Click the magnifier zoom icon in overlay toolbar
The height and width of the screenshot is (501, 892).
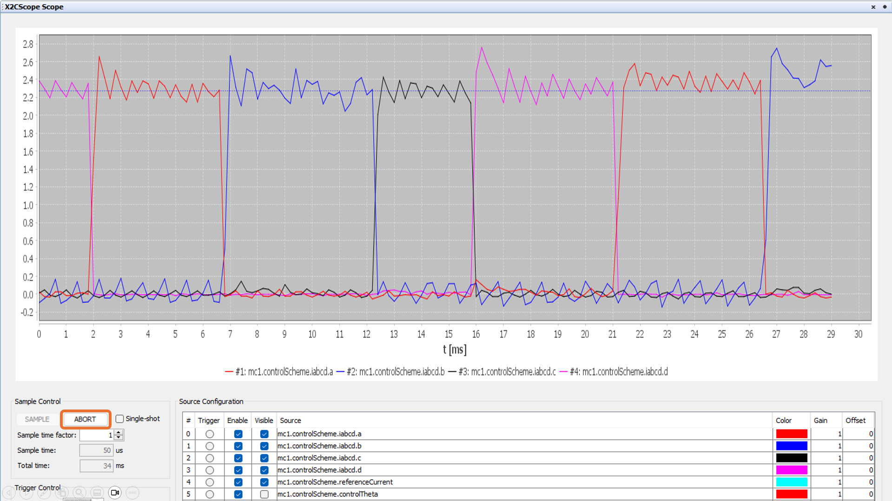[79, 493]
